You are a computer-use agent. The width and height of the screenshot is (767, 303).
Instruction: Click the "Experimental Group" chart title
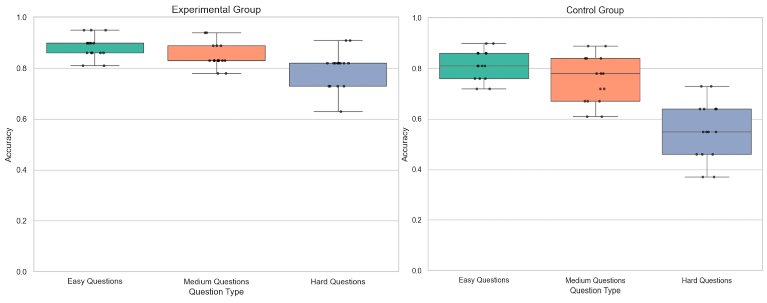click(x=216, y=10)
